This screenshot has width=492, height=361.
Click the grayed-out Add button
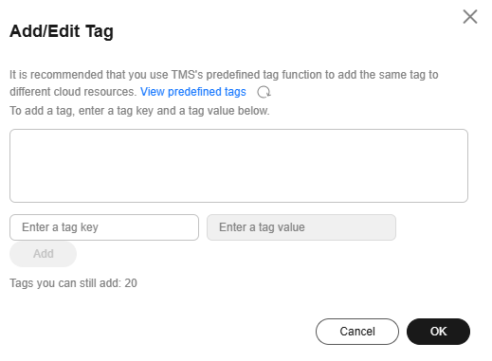coord(44,254)
